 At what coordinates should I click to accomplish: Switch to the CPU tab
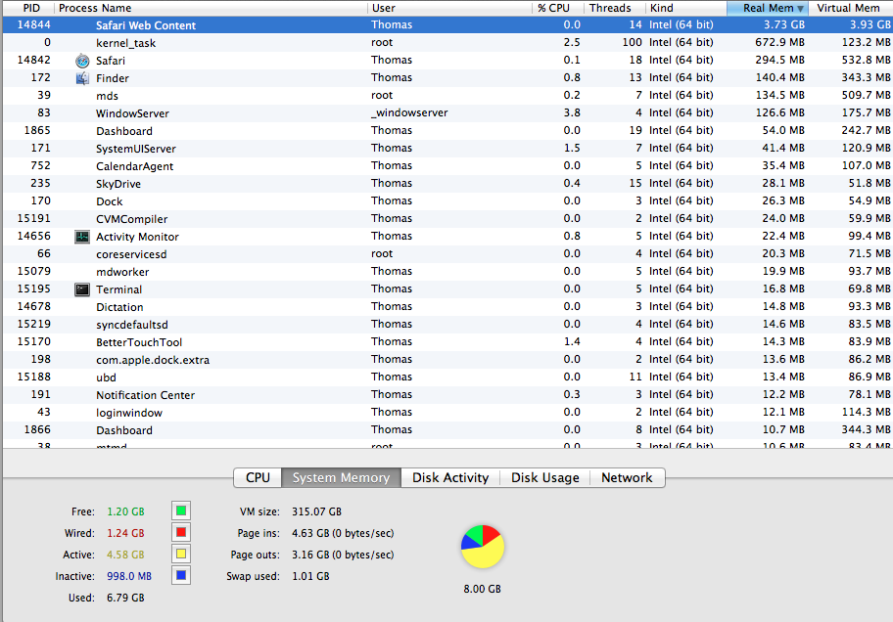pos(258,477)
